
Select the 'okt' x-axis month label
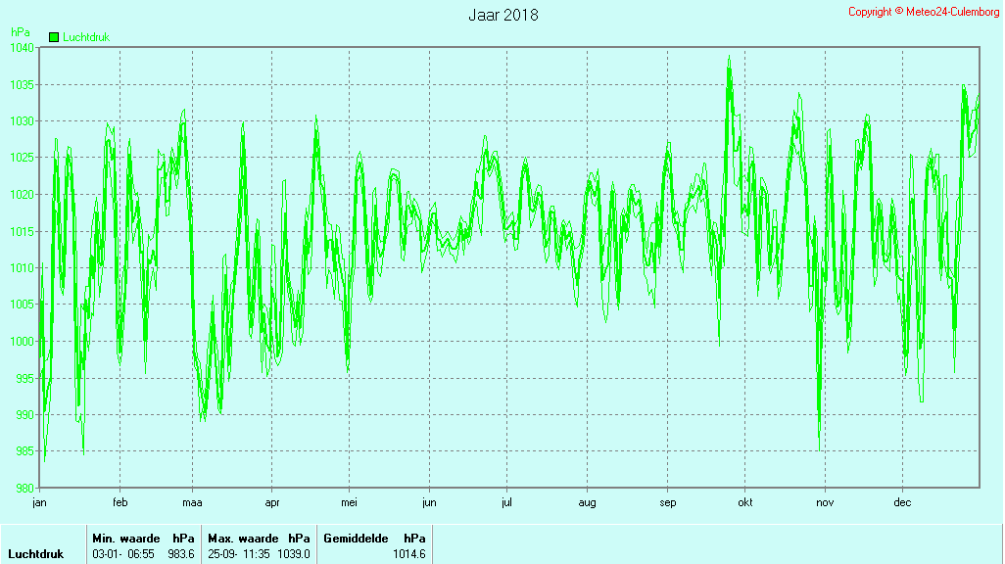[745, 502]
